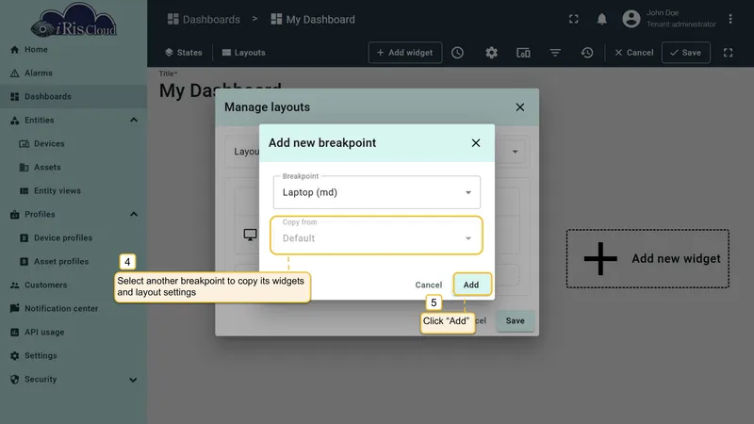Open entity aliases icon
This screenshot has height=424, width=754.
523,53
